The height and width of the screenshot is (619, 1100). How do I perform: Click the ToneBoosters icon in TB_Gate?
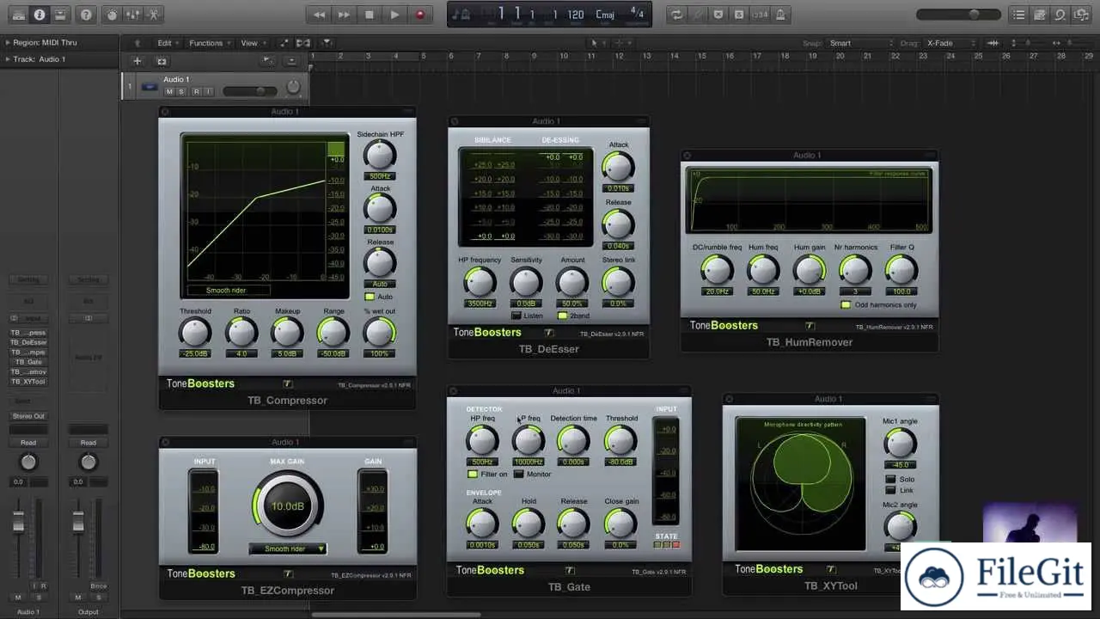(x=569, y=570)
